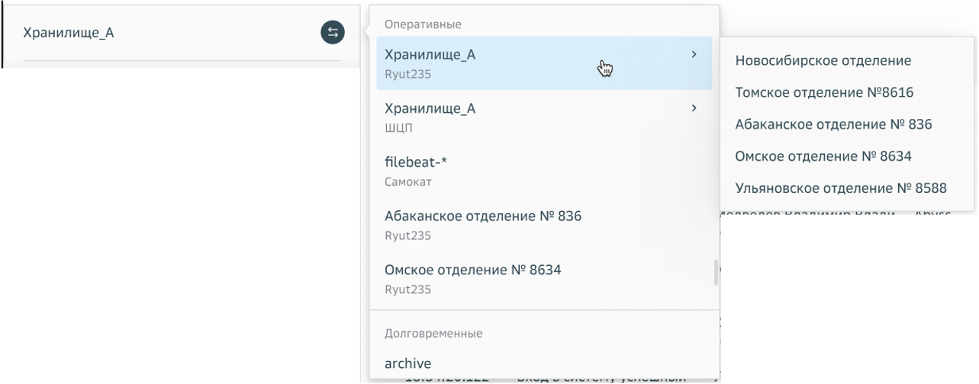Select Омское отделение № 8634 in right submenu
This screenshot has height=384, width=979.
pyautogui.click(x=823, y=156)
